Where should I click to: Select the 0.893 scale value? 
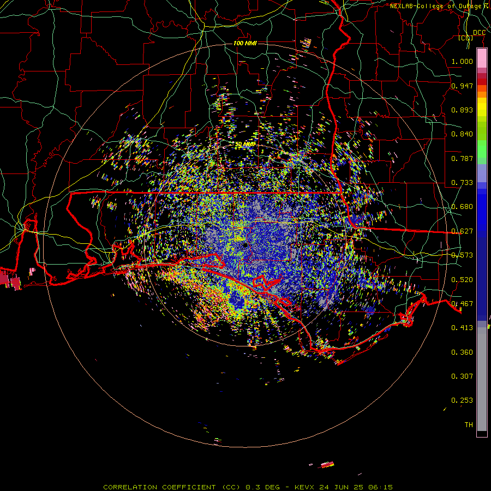click(x=462, y=110)
